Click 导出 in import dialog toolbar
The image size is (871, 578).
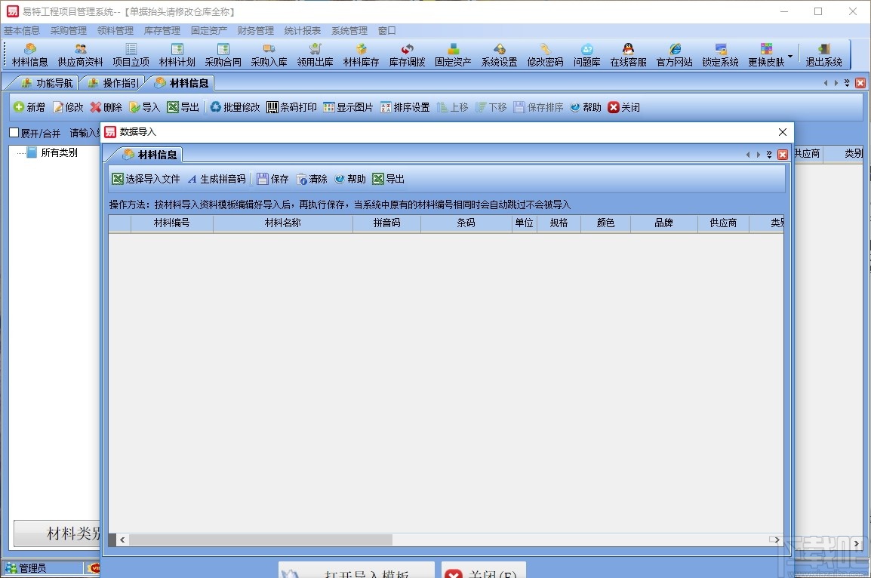click(x=388, y=179)
